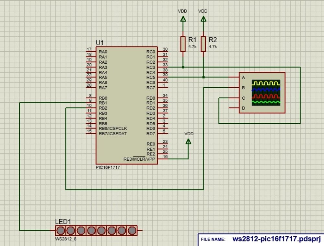Click the PIC16F1717 part name text
The width and height of the screenshot is (324, 246).
[x=108, y=167]
